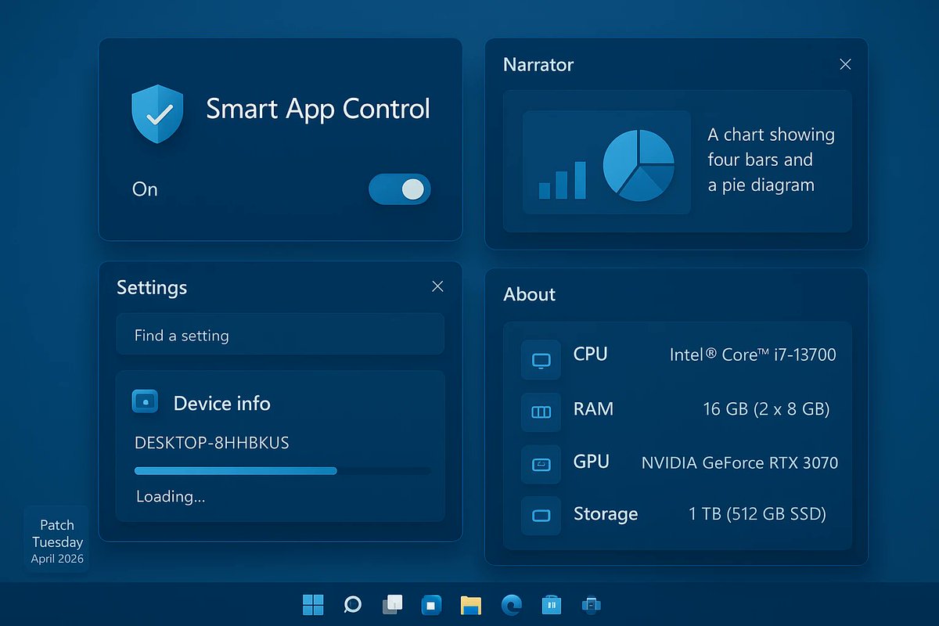Click the CPU label in About
Screen dimensions: 939x626
(x=590, y=354)
